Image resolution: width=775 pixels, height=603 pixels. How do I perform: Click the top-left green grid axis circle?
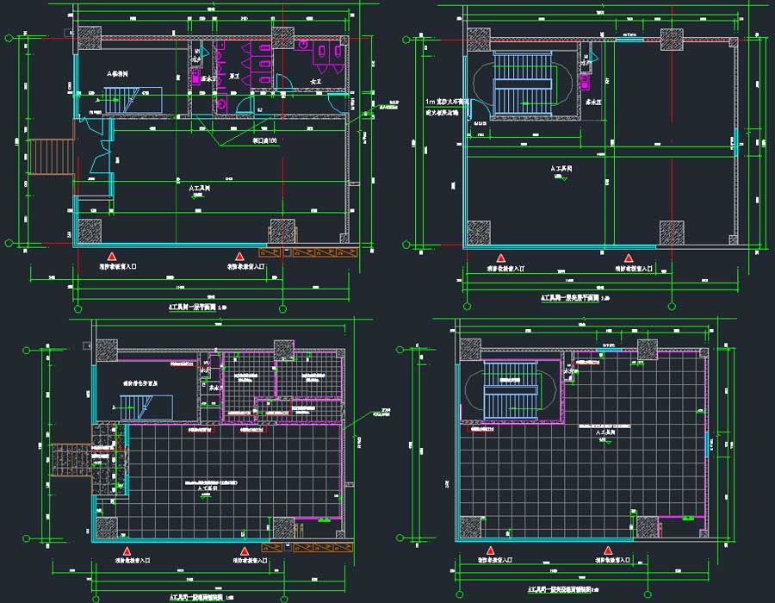[8, 39]
